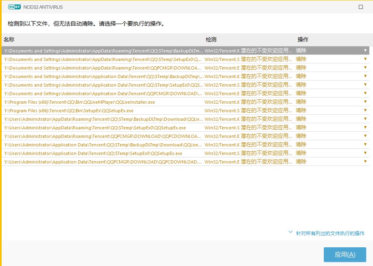The width and height of the screenshot is (373, 266).
Task: Click the 操作 column header
Action: pyautogui.click(x=303, y=39)
